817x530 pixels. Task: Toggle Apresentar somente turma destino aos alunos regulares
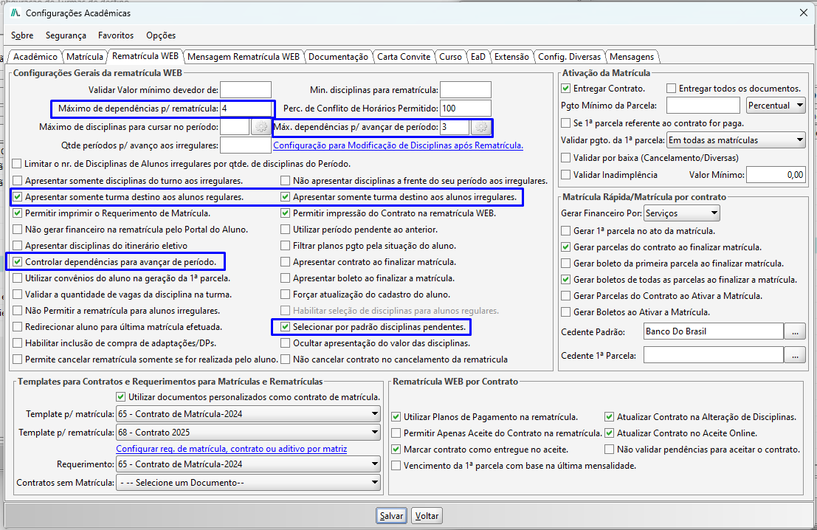click(17, 197)
